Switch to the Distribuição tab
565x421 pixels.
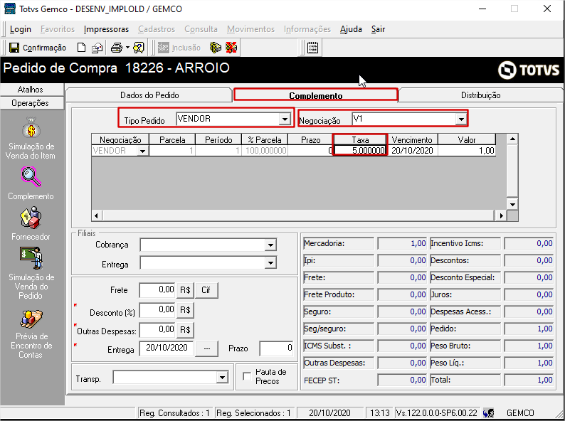pos(481,95)
